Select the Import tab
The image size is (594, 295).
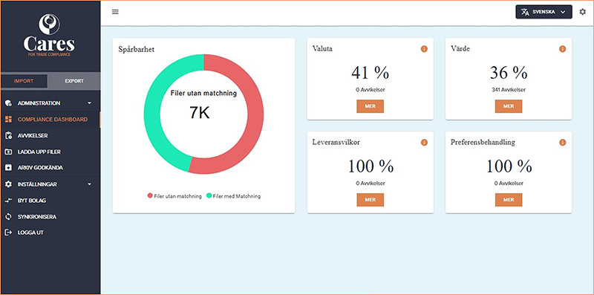[24, 81]
